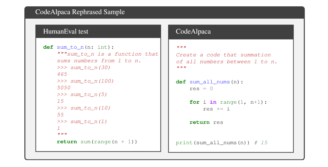Click the sum_to_n(5) doctest line

[x=82, y=95]
